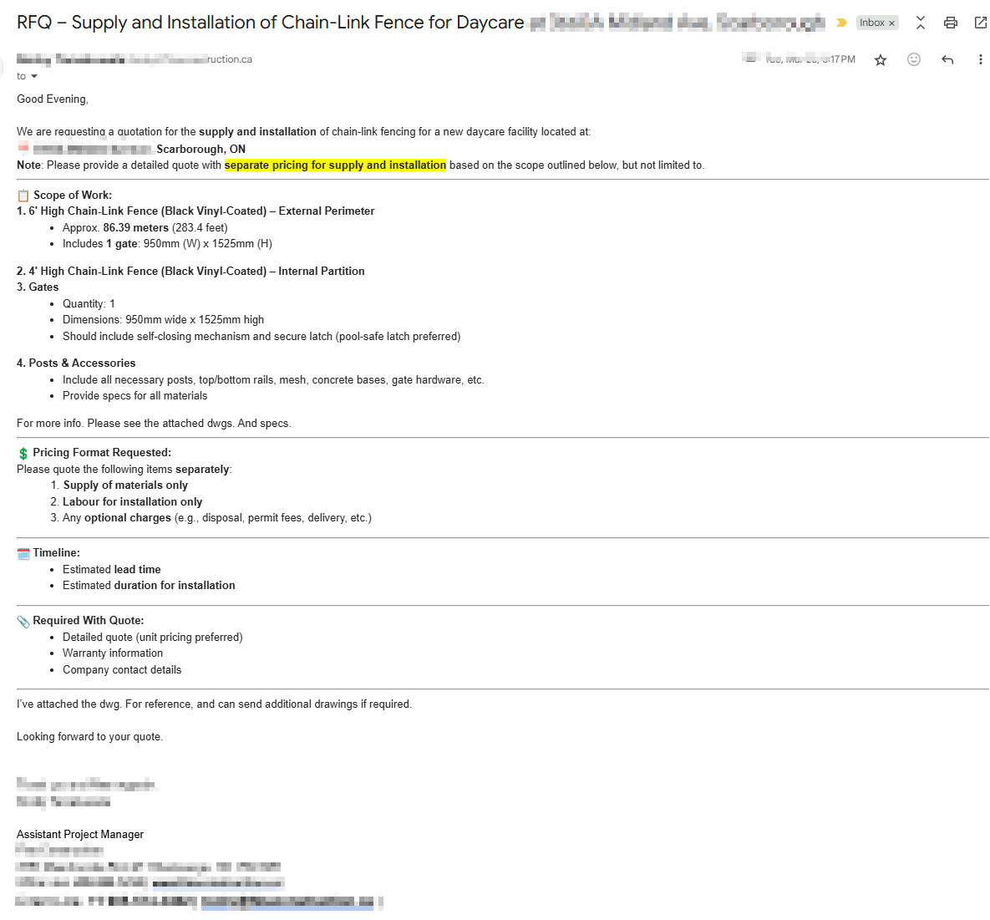This screenshot has width=990, height=920.
Task: Click the website link in the signature
Action: 217,883
